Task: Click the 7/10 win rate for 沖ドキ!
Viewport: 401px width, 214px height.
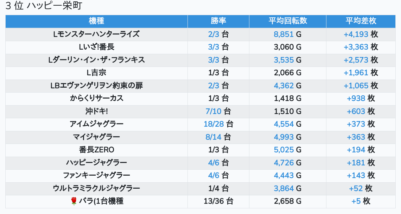Action: click(214, 111)
